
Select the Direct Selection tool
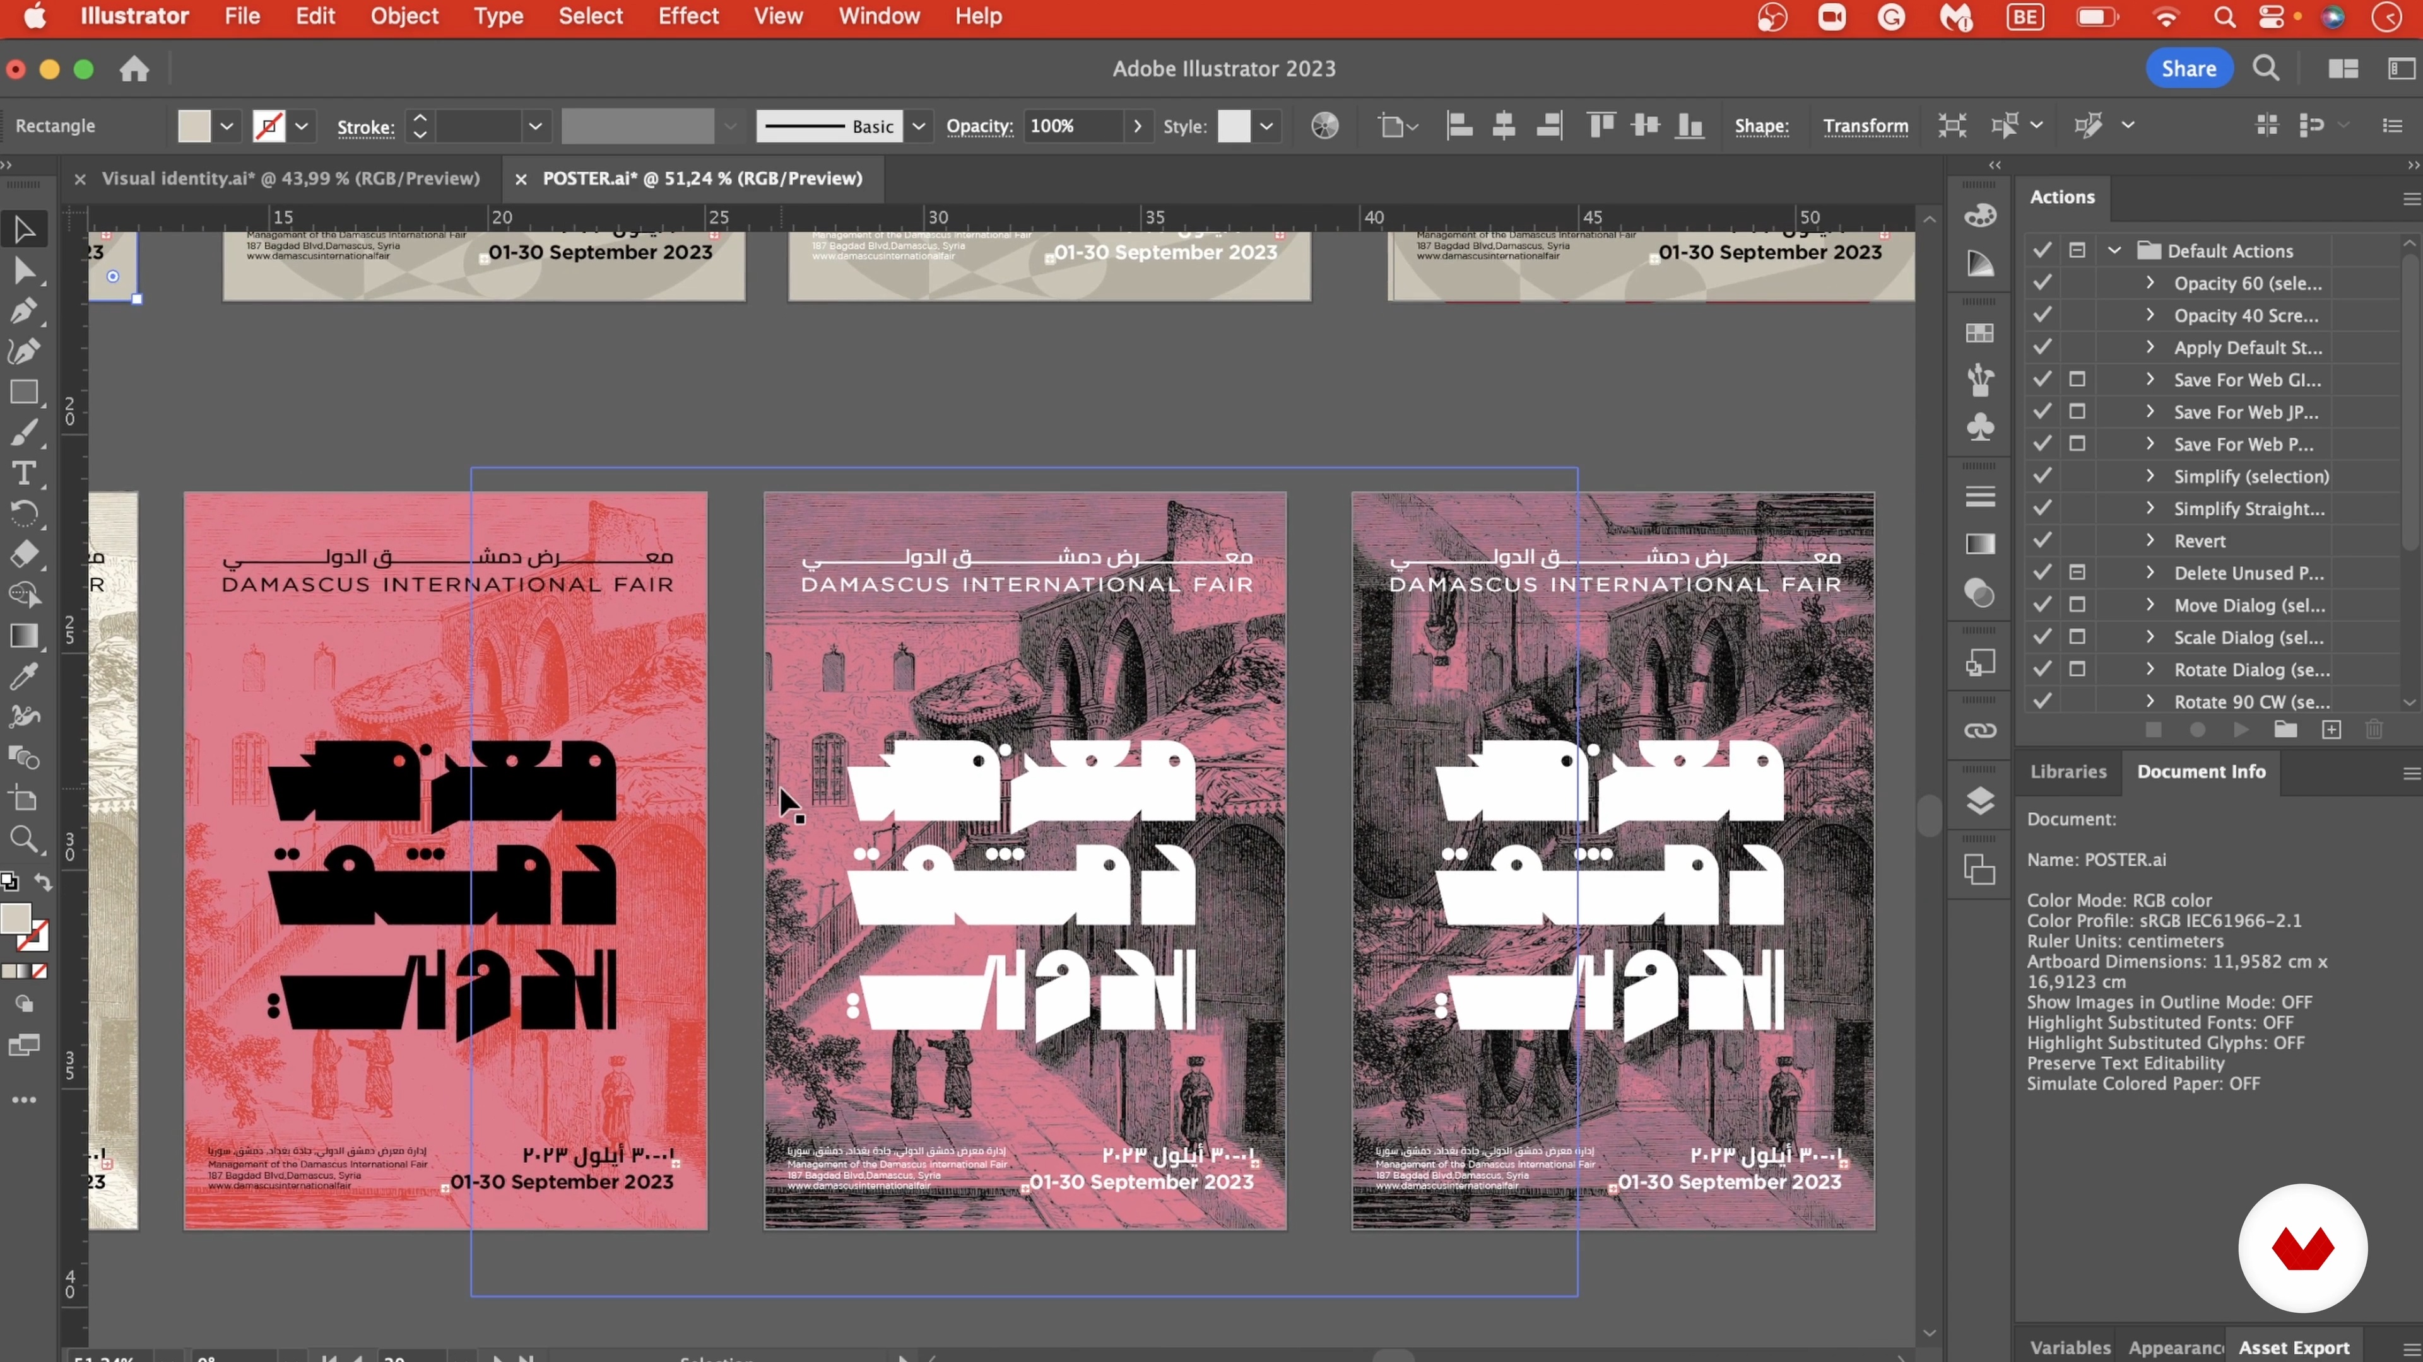[x=25, y=272]
